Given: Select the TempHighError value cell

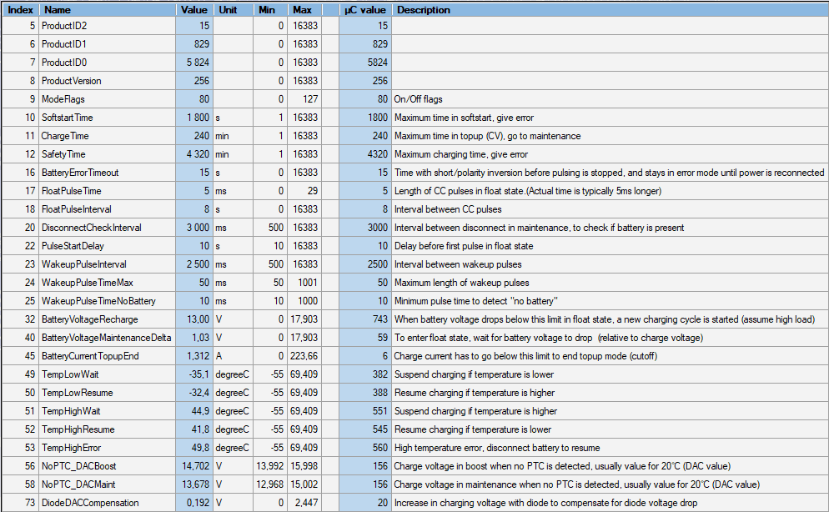Looking at the screenshot, I should point(194,448).
